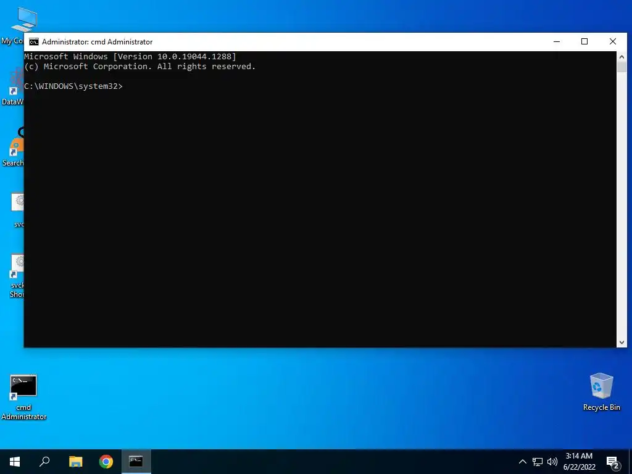Minimize the cmd Administrator window

click(x=557, y=41)
